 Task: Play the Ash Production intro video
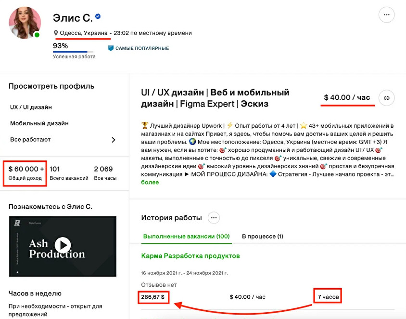[x=63, y=245]
